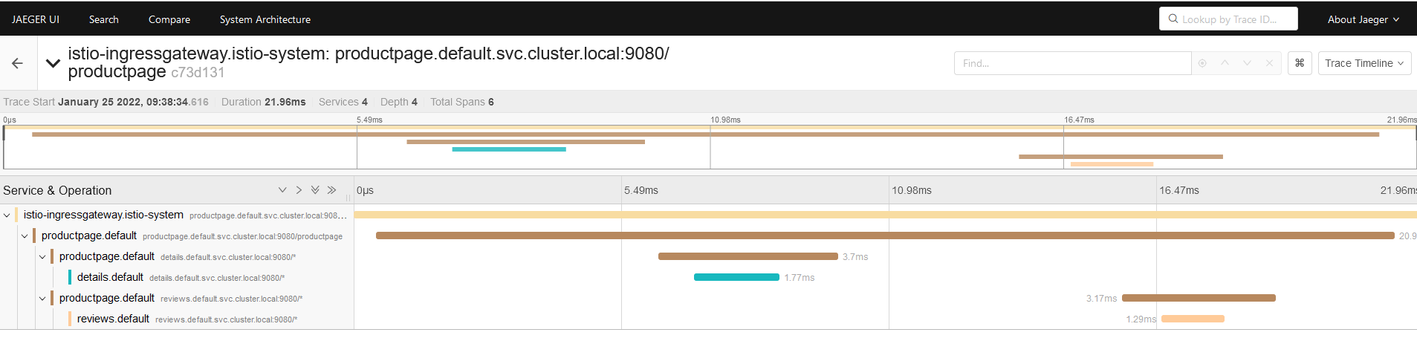Click the 1.29ms reviews.default span bar

(1193, 319)
